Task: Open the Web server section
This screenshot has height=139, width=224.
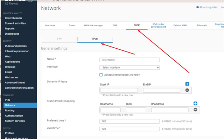Action: tap(12, 77)
